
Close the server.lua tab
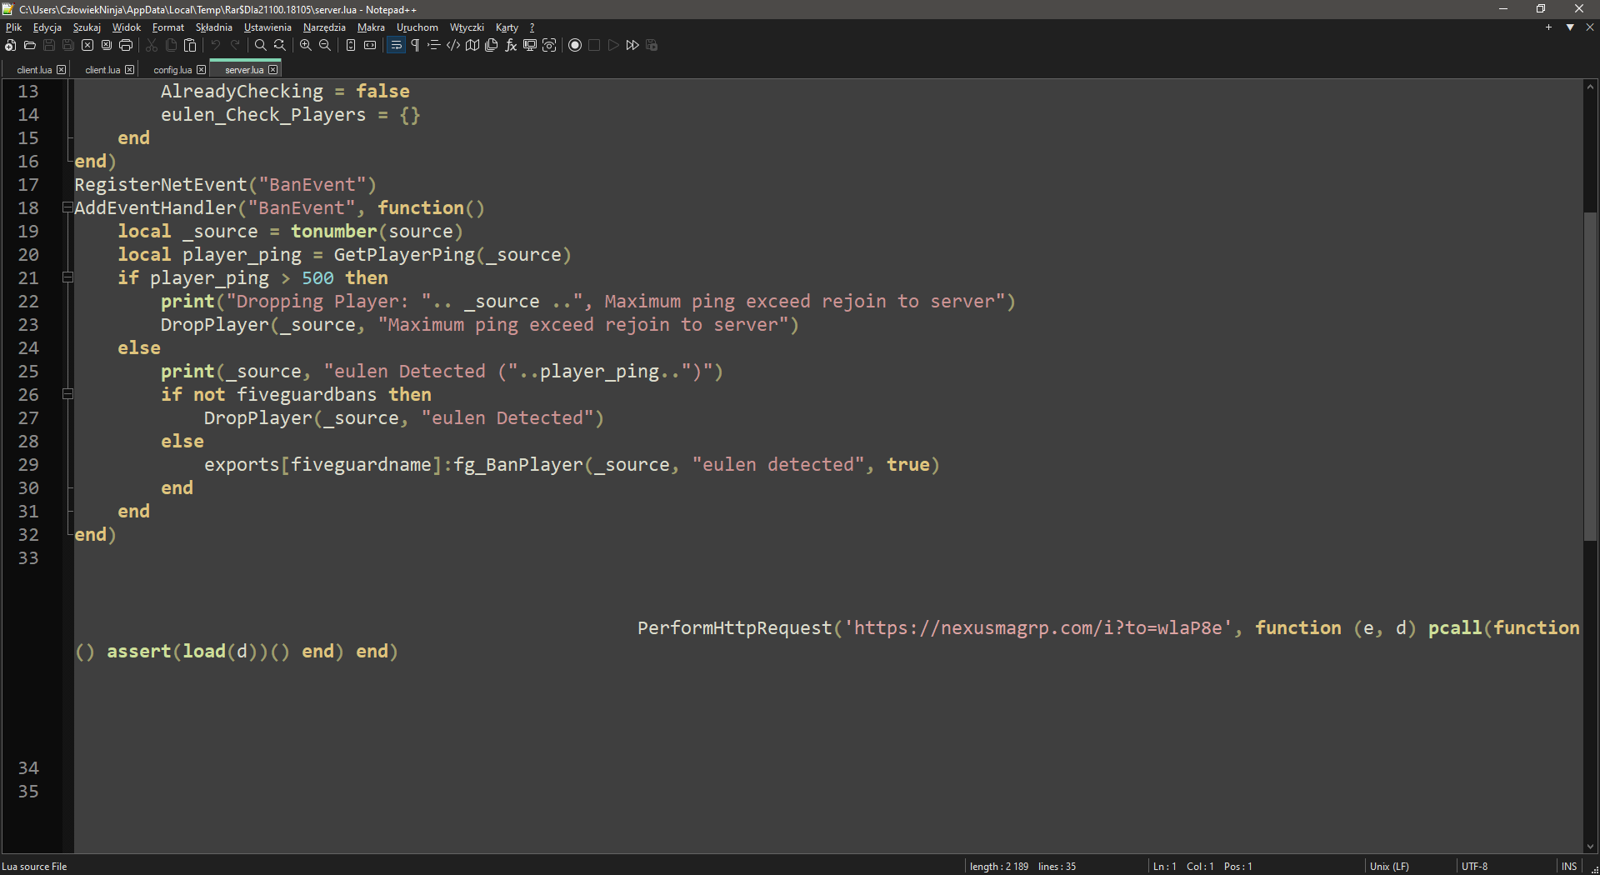coord(272,70)
